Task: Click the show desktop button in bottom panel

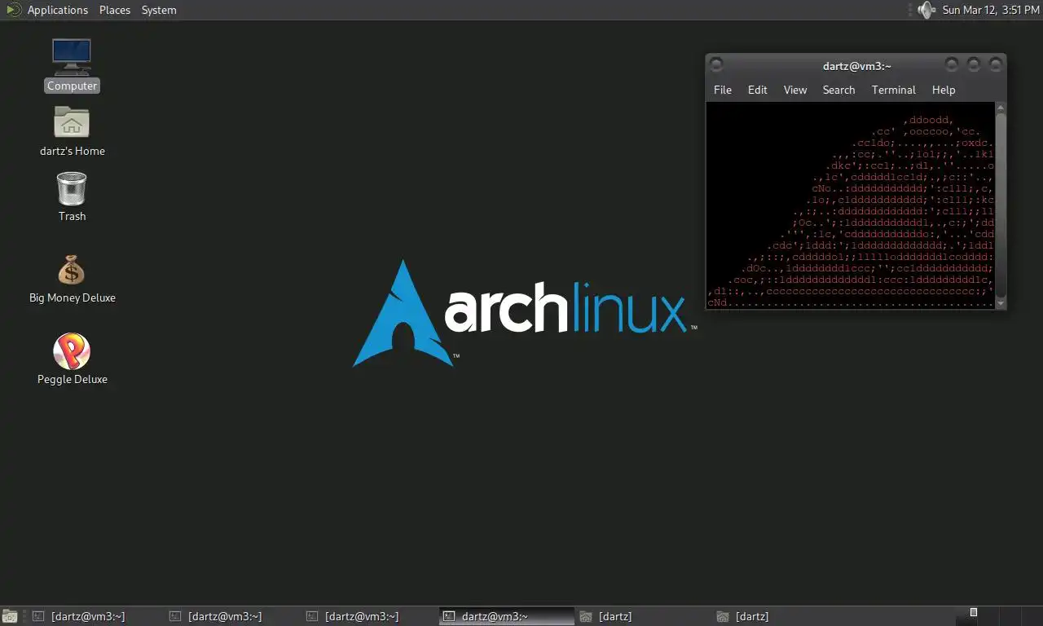Action: [10, 616]
